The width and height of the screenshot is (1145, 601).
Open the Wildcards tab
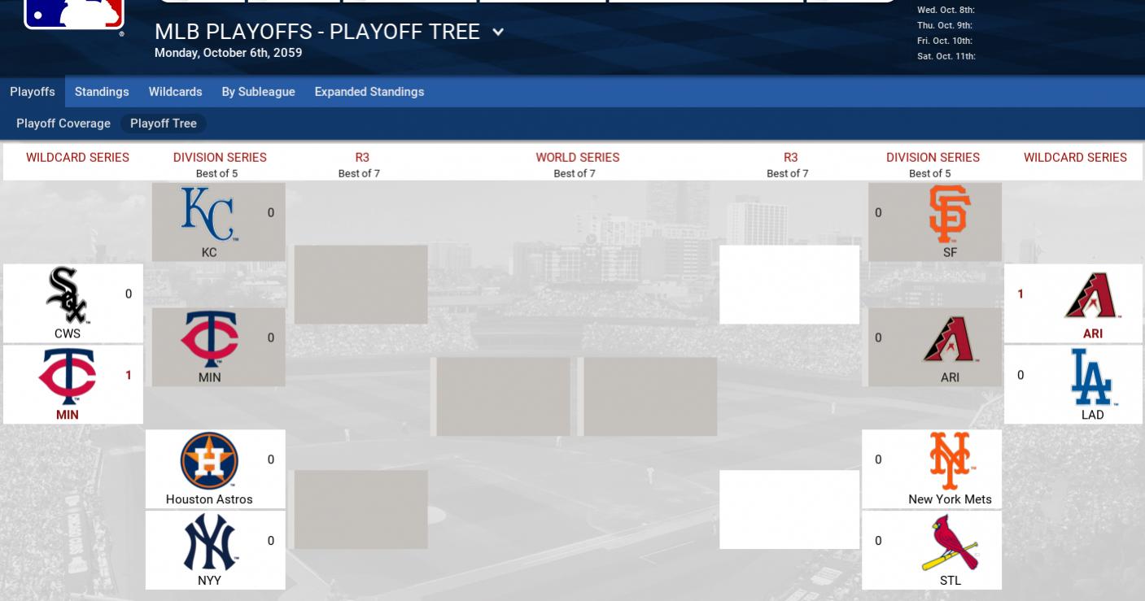175,92
